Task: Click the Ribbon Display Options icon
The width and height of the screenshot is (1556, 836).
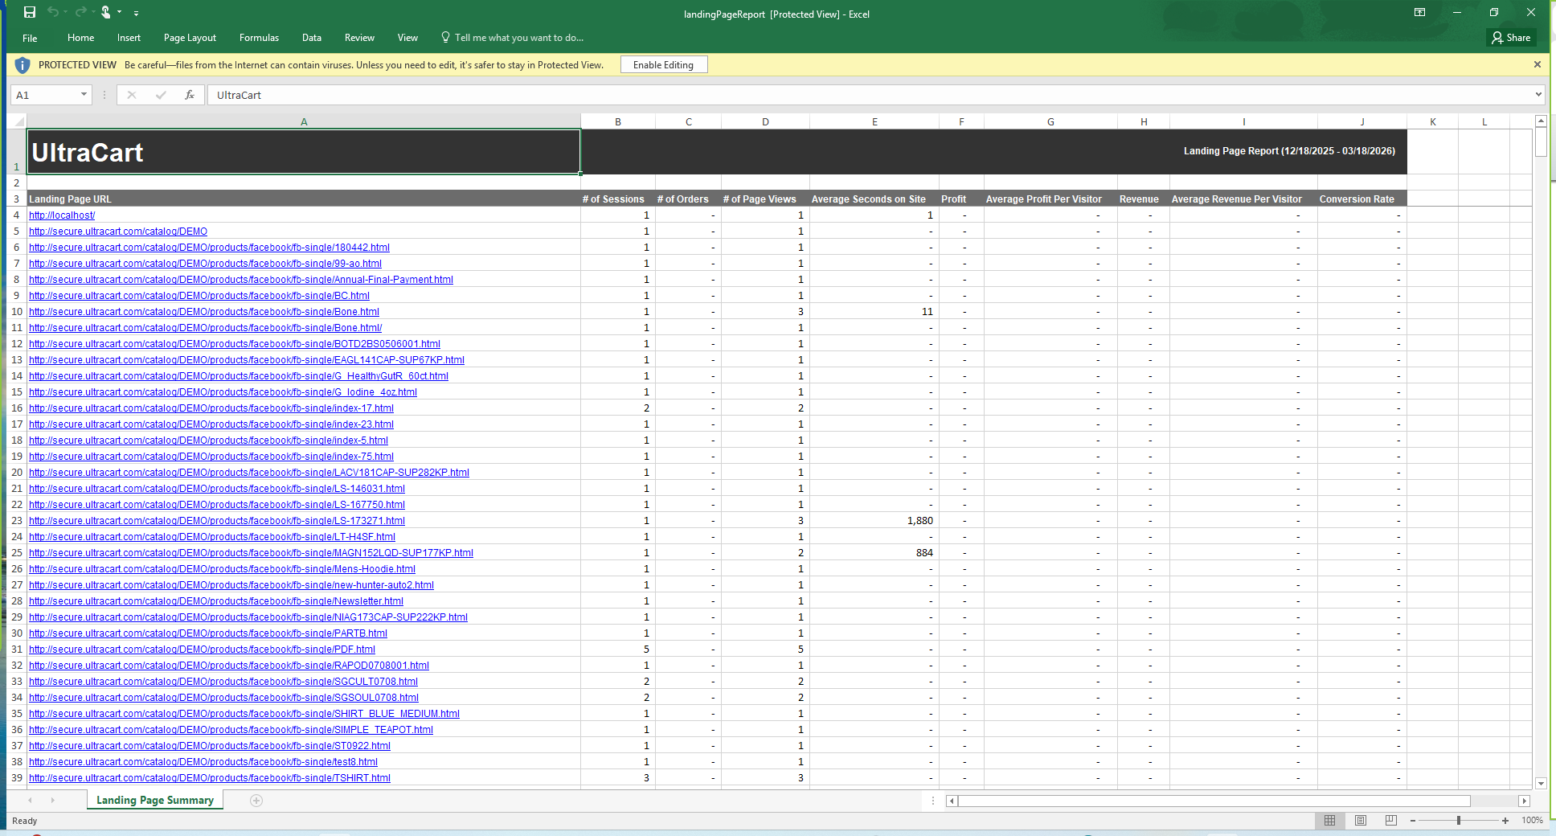Action: point(1420,12)
